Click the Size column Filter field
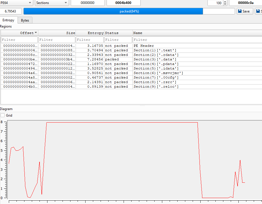Screen dimensions: 262x204 [57, 40]
